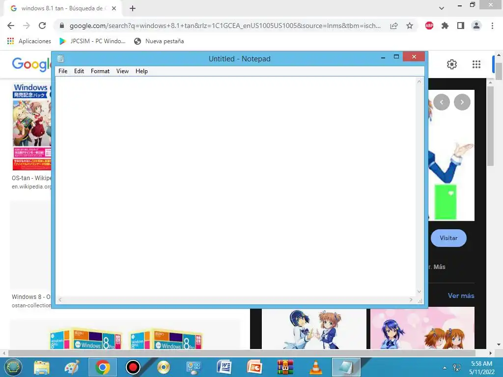Click the 'Ver más' link
This screenshot has width=503, height=377.
point(461,296)
